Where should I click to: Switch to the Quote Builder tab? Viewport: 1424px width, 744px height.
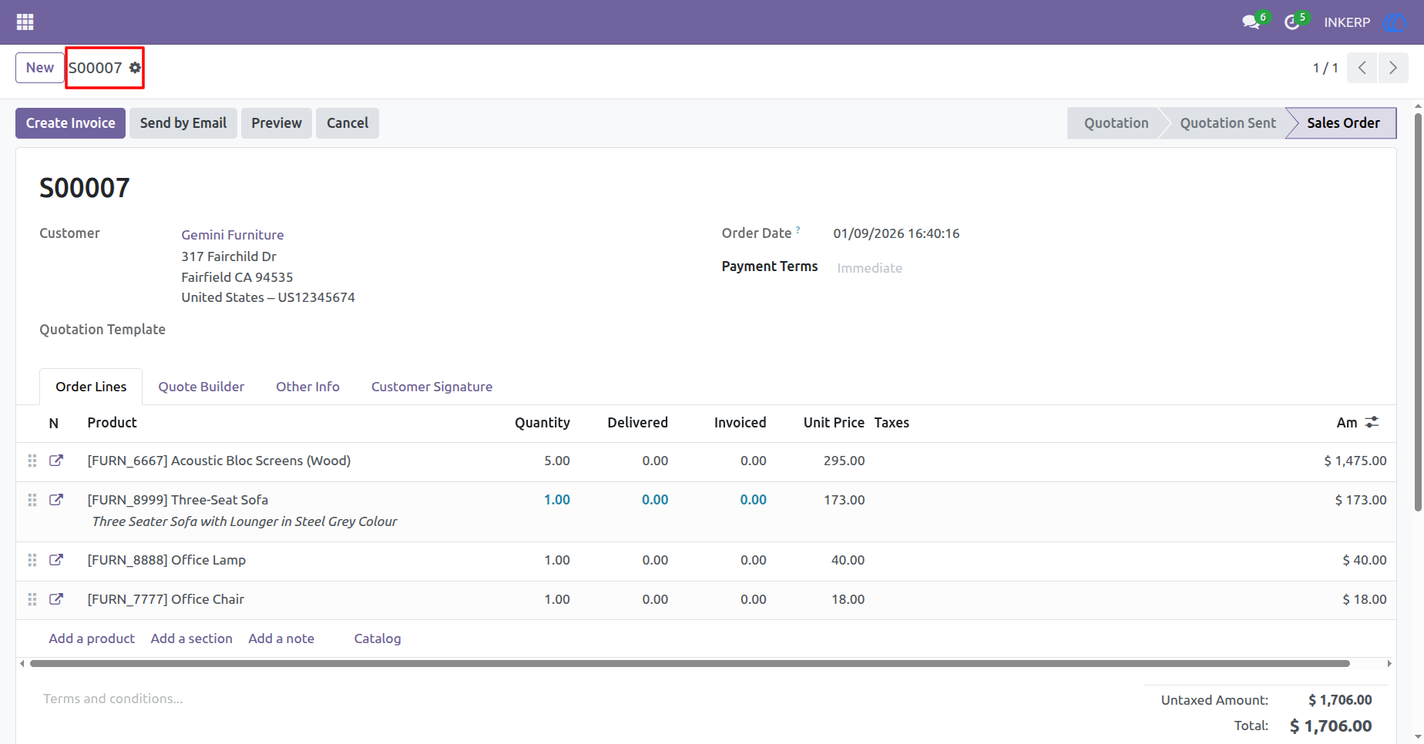pos(201,387)
